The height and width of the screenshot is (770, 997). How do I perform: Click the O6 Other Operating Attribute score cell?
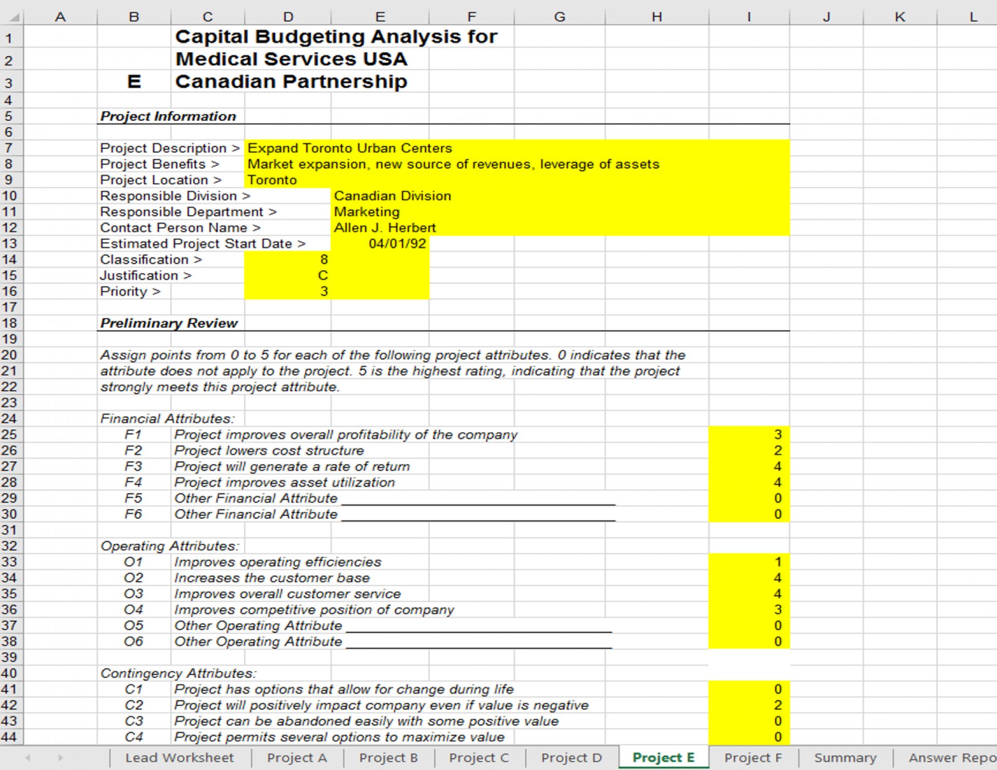749,641
